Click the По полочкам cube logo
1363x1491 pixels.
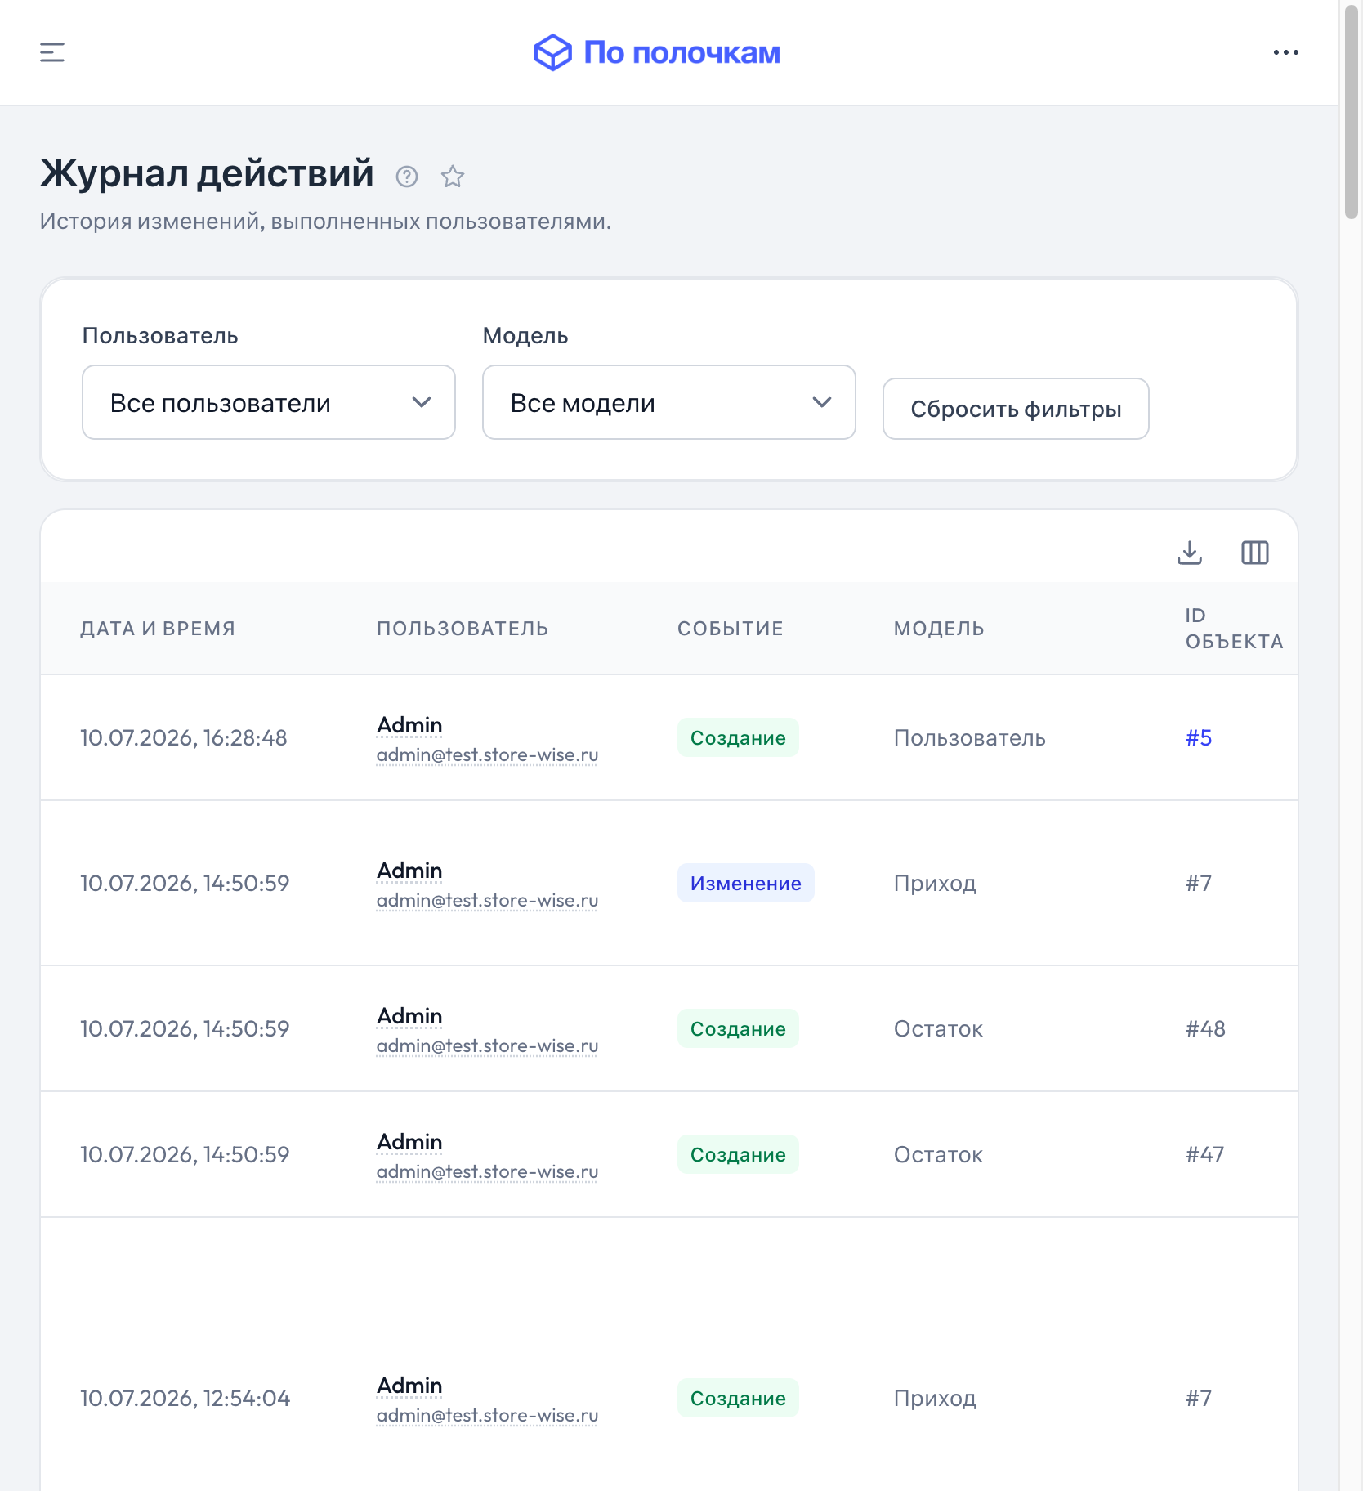click(552, 52)
